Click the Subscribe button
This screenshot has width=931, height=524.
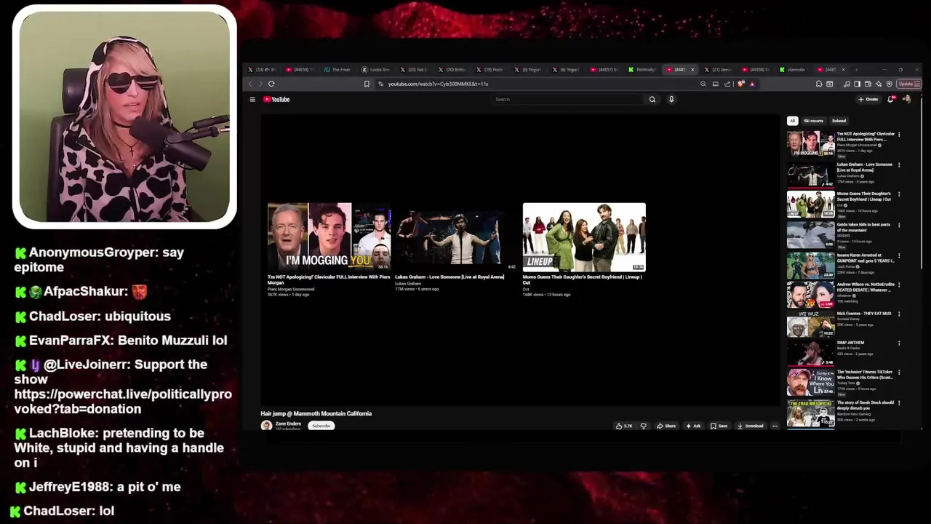[321, 426]
